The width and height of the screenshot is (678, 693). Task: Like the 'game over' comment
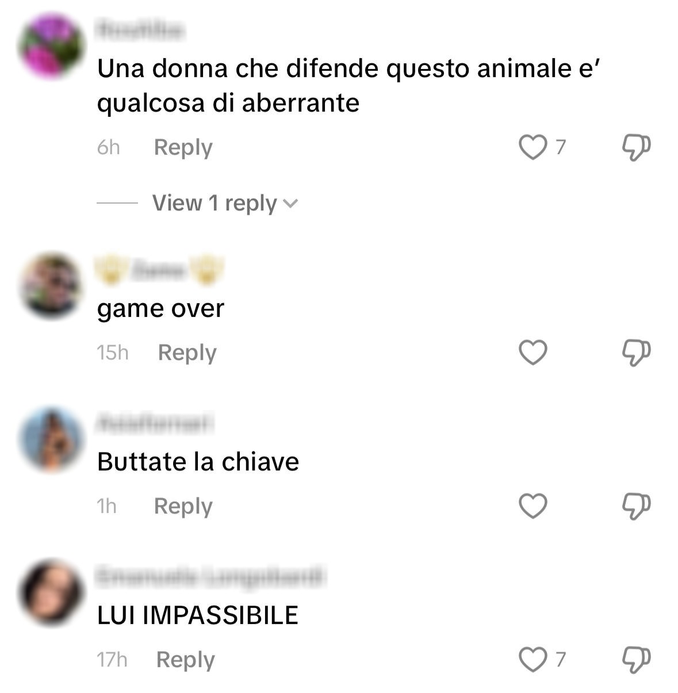click(x=533, y=352)
